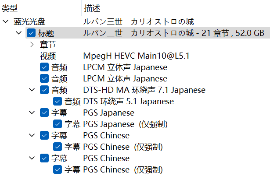This screenshot has width=270, height=176.
Task: Select the 视频 video track row
Action: point(48,56)
